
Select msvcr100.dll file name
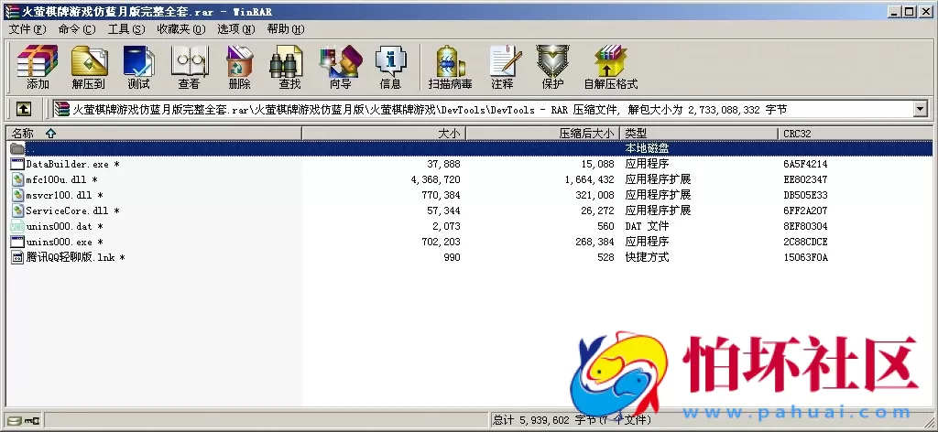click(65, 195)
